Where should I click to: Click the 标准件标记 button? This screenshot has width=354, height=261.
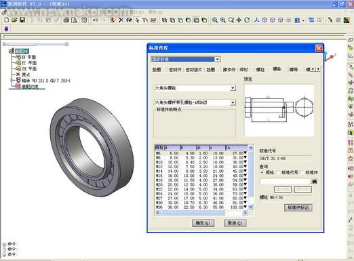[298, 207]
